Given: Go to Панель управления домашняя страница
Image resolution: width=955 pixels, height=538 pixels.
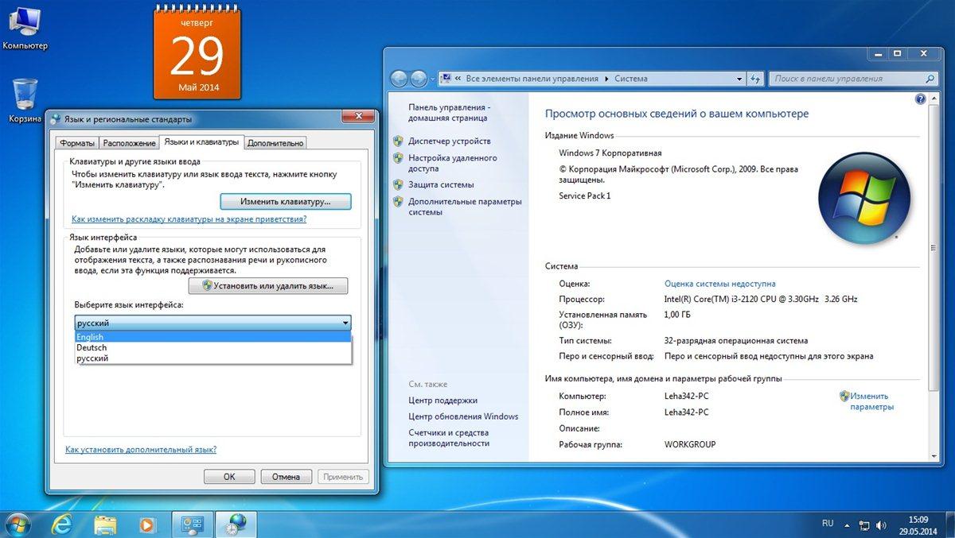Looking at the screenshot, I should 450,112.
